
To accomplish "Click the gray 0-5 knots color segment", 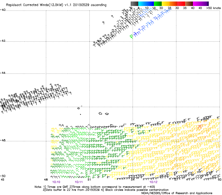I will click(134, 4).
